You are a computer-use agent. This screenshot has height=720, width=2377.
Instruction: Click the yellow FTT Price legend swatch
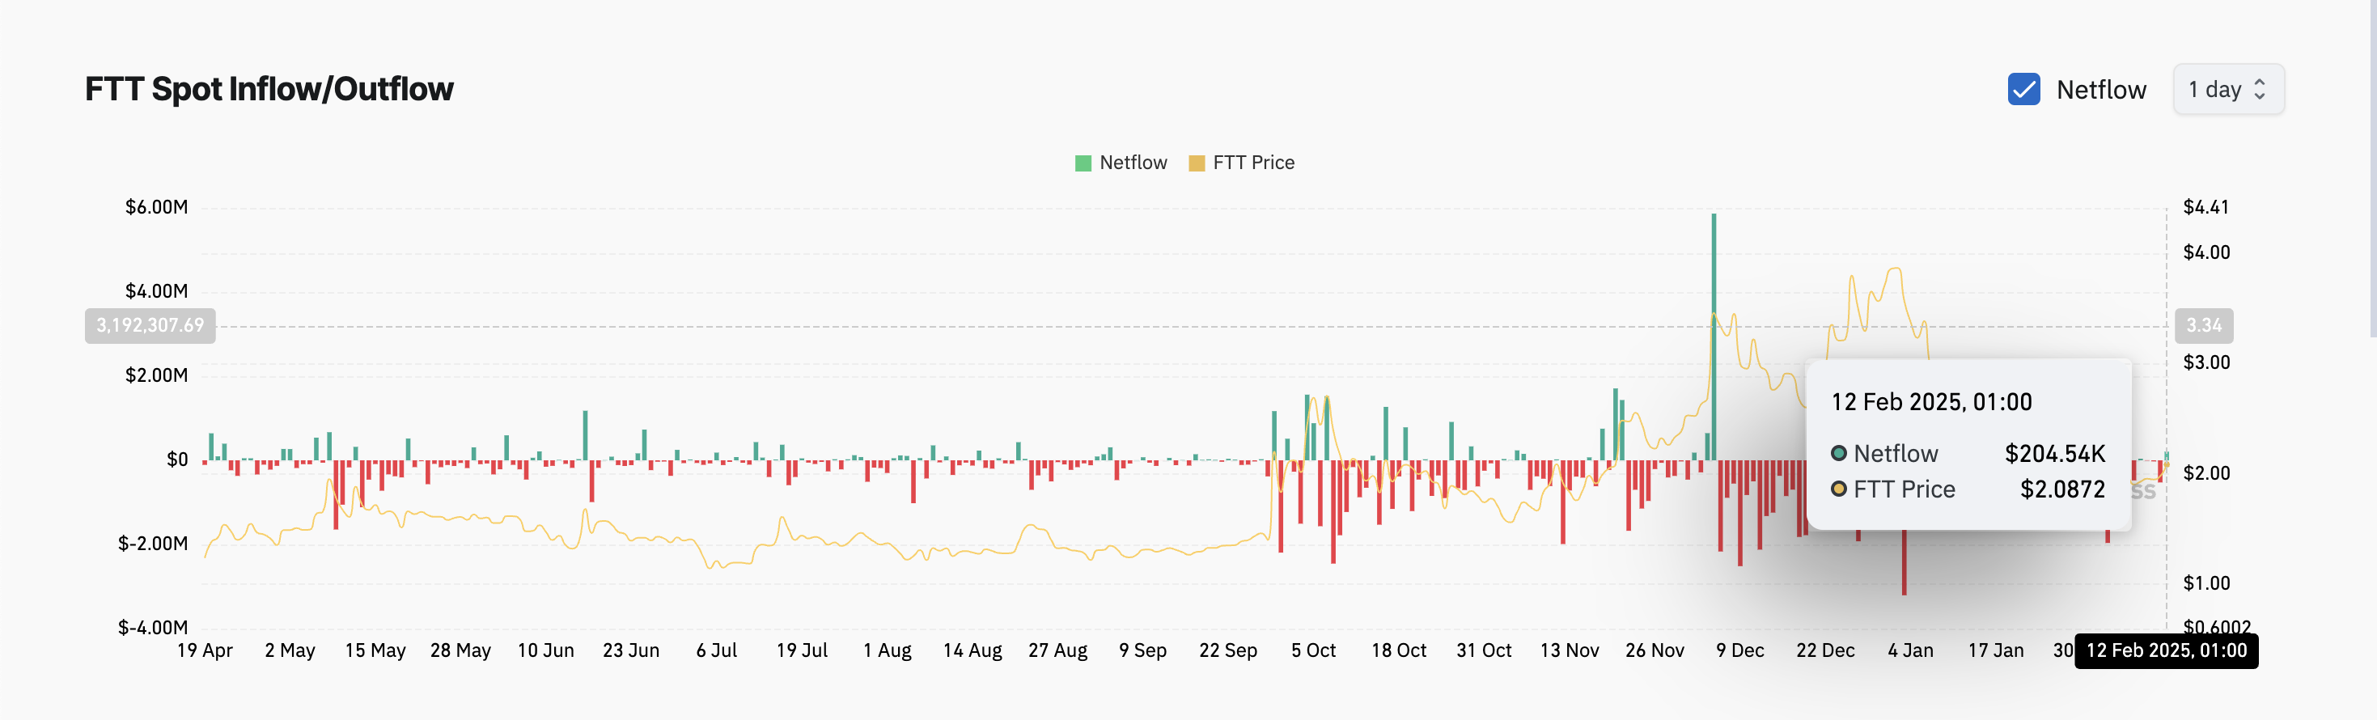[1197, 163]
